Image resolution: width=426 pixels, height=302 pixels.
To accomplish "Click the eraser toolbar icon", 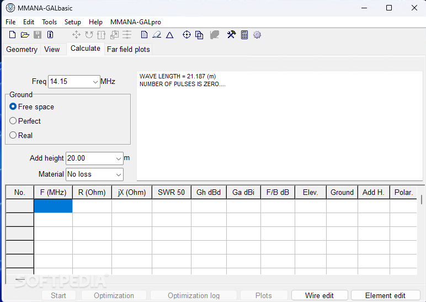I will [157, 35].
